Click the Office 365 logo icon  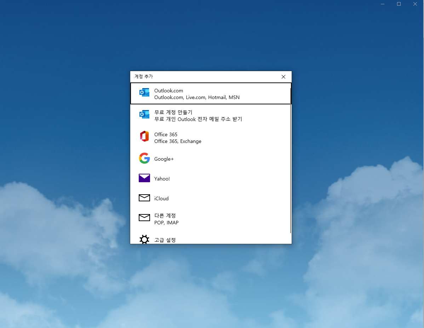click(x=144, y=136)
